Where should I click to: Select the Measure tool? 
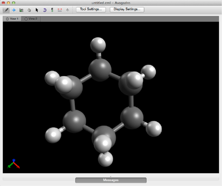(x=60, y=10)
